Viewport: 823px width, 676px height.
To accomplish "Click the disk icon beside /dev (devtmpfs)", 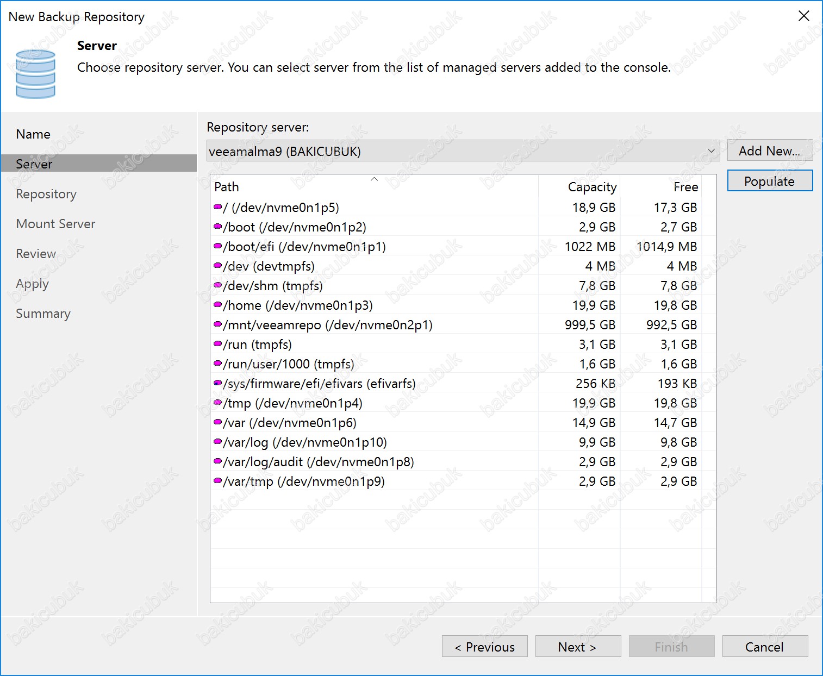I will [218, 266].
